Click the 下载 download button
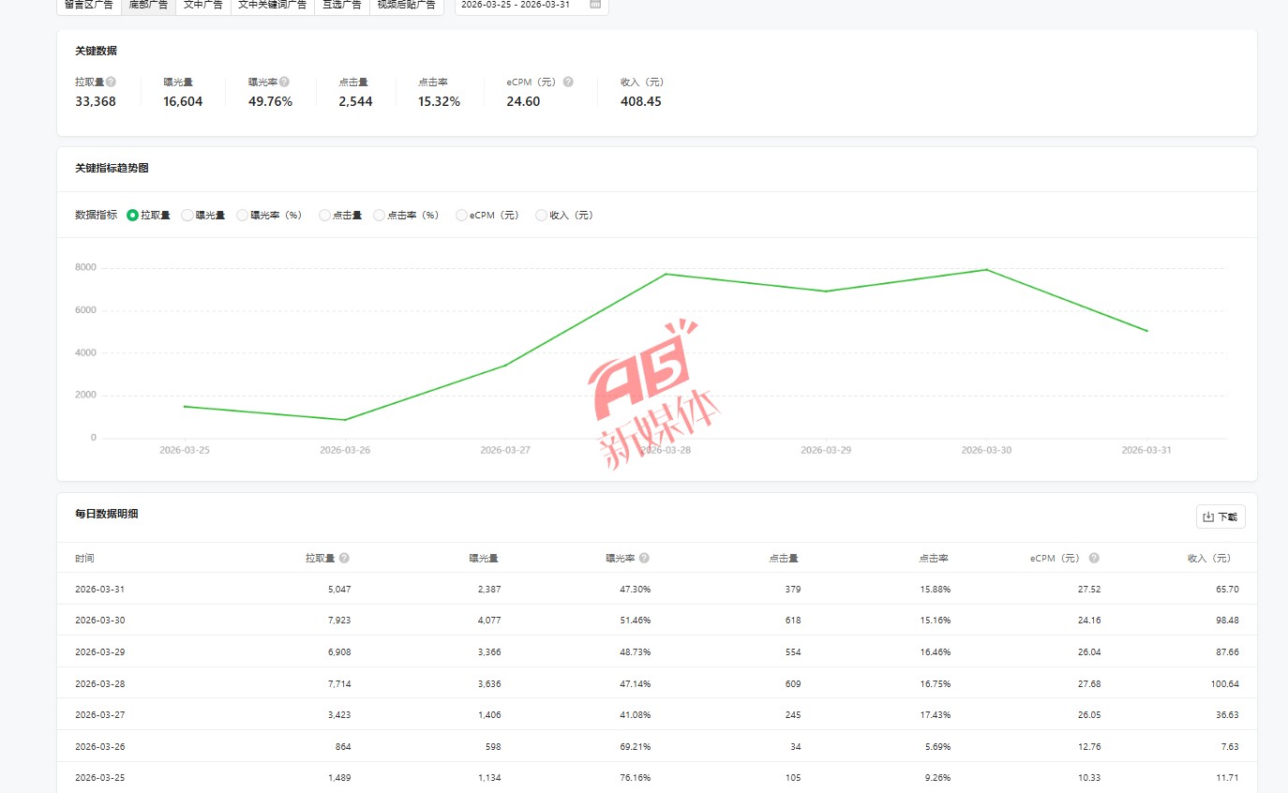Viewport: 1288px width, 793px height. point(1221,516)
